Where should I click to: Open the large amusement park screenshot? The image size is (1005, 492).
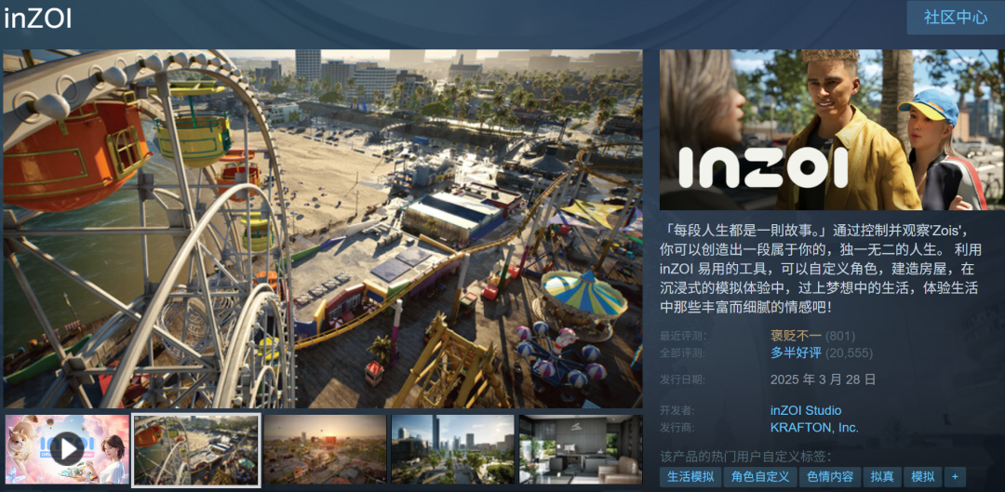[322, 229]
